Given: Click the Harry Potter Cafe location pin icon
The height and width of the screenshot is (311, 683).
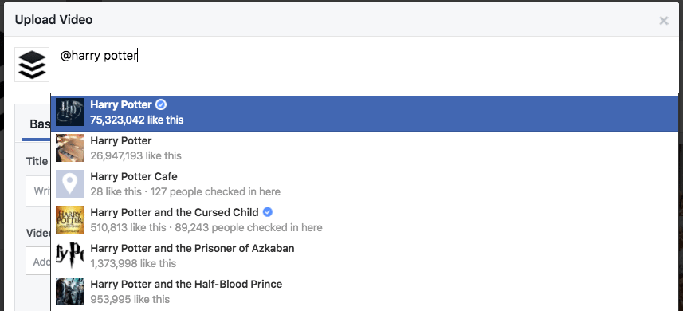Looking at the screenshot, I should point(70,184).
